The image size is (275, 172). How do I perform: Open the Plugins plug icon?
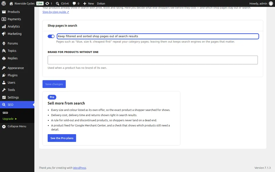click(4, 75)
